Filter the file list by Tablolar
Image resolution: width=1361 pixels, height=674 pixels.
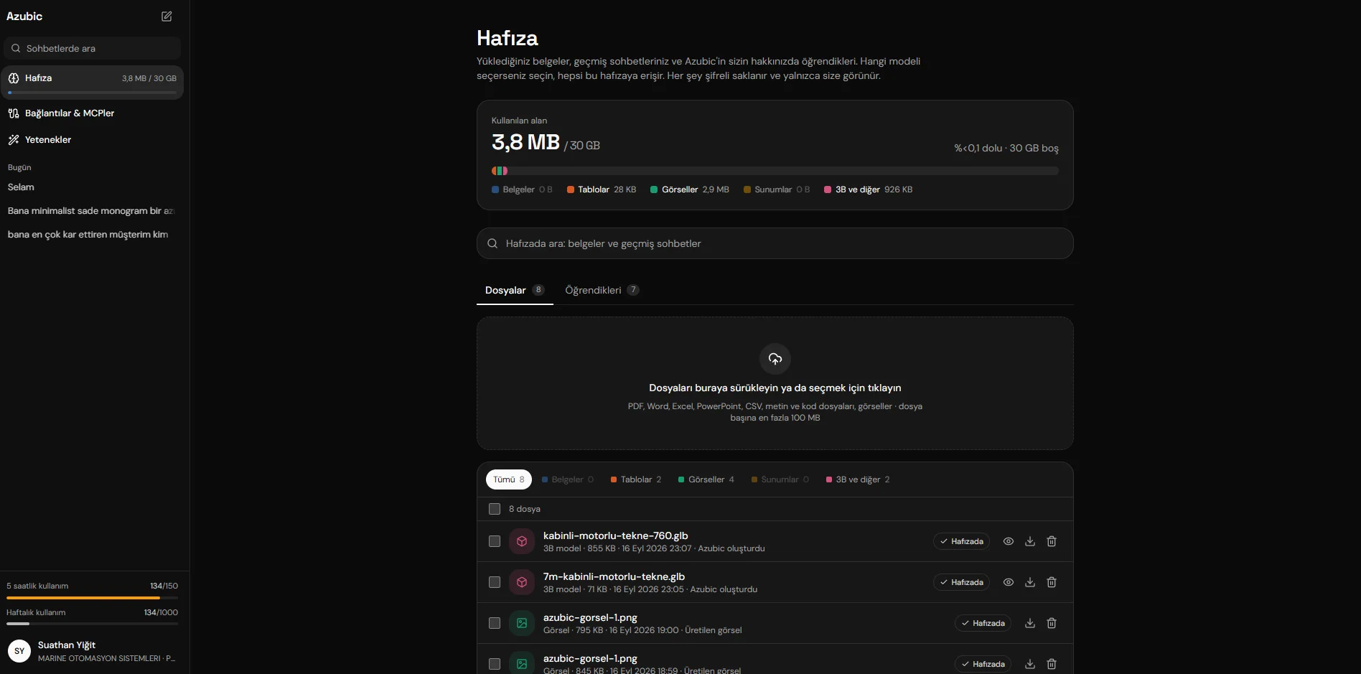coord(636,479)
